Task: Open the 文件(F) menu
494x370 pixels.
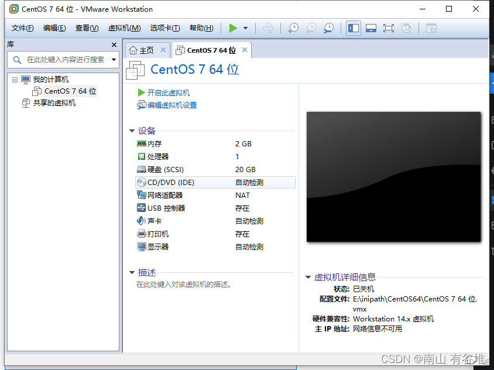Action: pyautogui.click(x=22, y=28)
